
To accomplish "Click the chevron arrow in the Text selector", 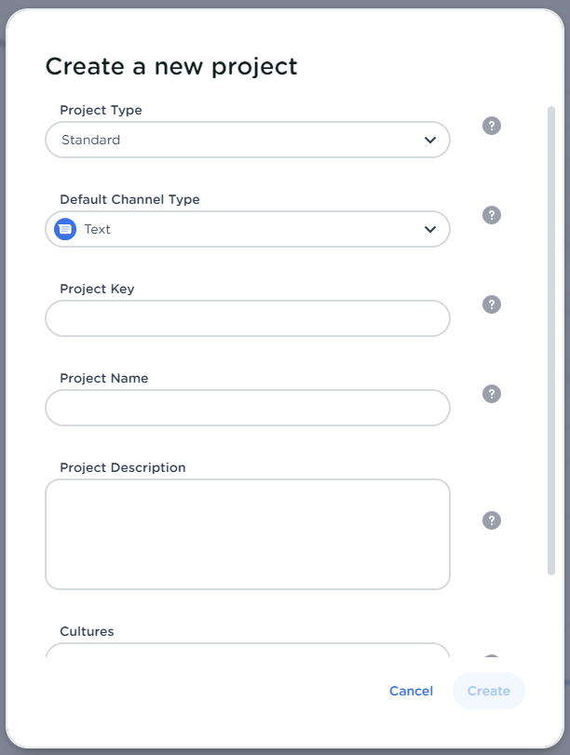I will (x=430, y=229).
